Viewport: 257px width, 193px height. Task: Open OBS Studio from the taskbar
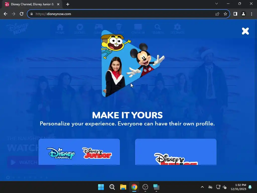point(145,187)
